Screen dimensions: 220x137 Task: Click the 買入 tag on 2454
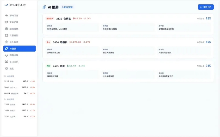tap(48, 42)
